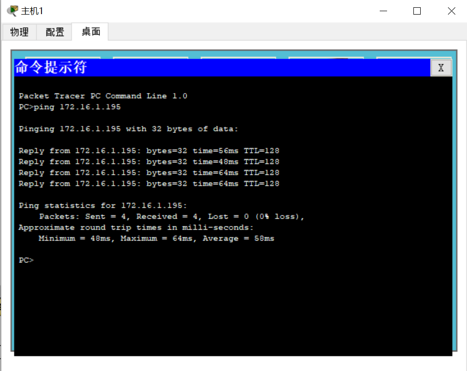This screenshot has width=467, height=371.
Task: Maximize the 主机1 window
Action: coord(417,11)
